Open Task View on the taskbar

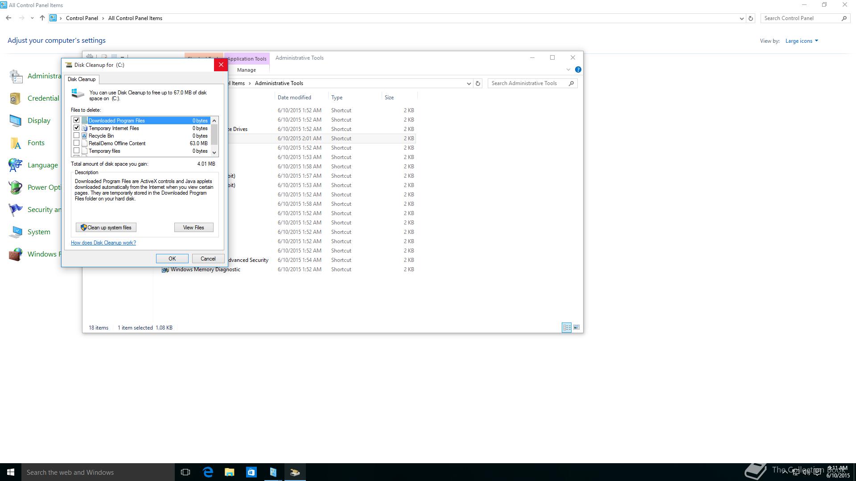185,472
